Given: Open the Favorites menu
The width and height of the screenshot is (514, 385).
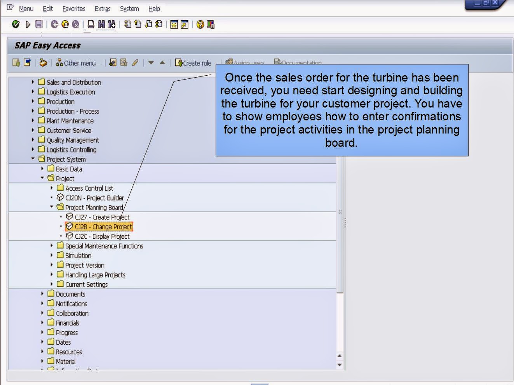Looking at the screenshot, I should click(x=74, y=9).
